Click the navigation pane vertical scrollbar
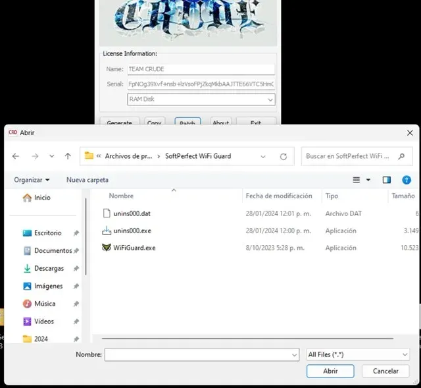The height and width of the screenshot is (388, 421). click(86, 236)
